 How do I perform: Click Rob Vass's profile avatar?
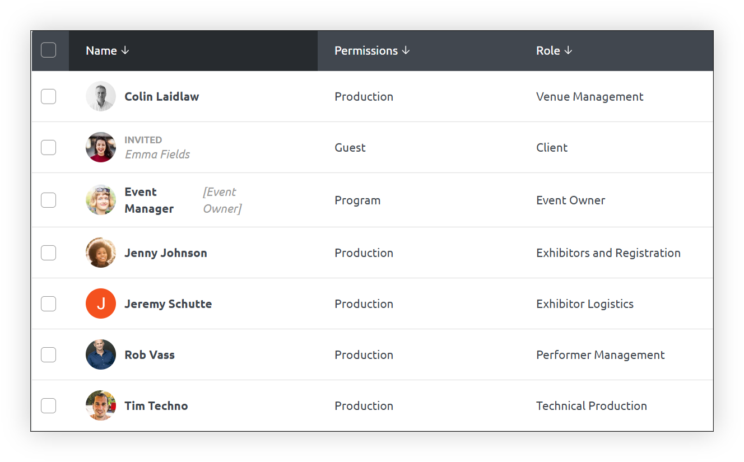101,354
